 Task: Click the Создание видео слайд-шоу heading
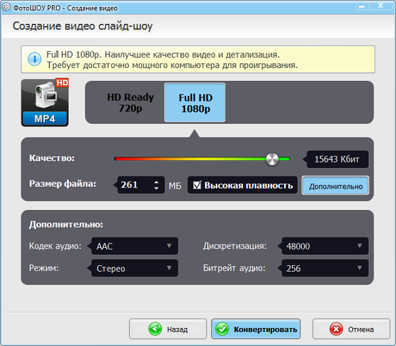pos(82,26)
